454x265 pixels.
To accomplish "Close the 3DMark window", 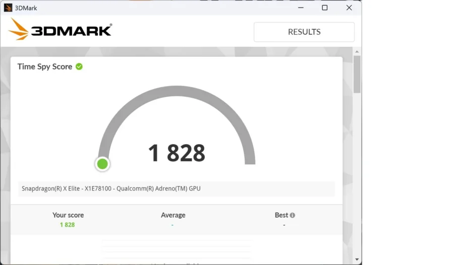I will point(349,8).
